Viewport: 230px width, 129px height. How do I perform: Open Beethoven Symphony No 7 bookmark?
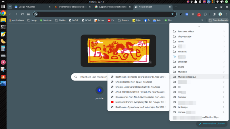(138, 107)
